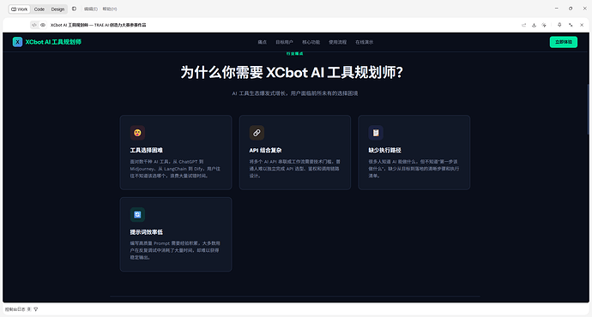592x317 pixels.
Task: Go to 核心功能 nav link
Action: pyautogui.click(x=311, y=42)
